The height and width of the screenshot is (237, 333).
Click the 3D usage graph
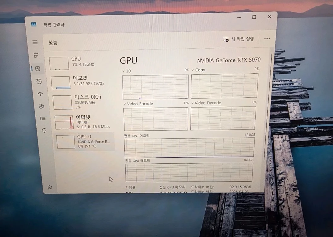156,87
